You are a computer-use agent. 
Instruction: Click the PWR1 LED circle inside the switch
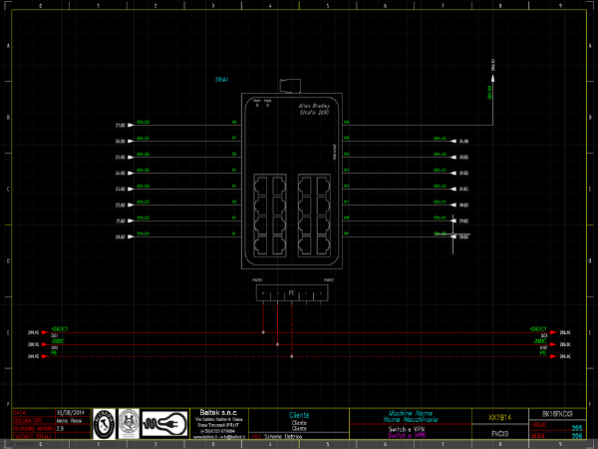[x=257, y=106]
